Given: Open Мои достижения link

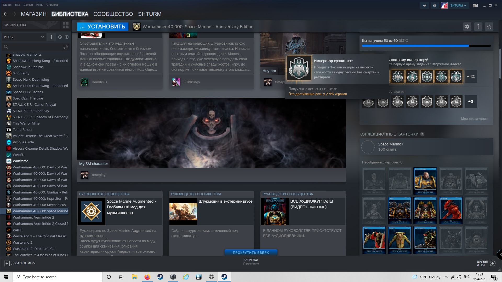Looking at the screenshot, I should pos(474,119).
